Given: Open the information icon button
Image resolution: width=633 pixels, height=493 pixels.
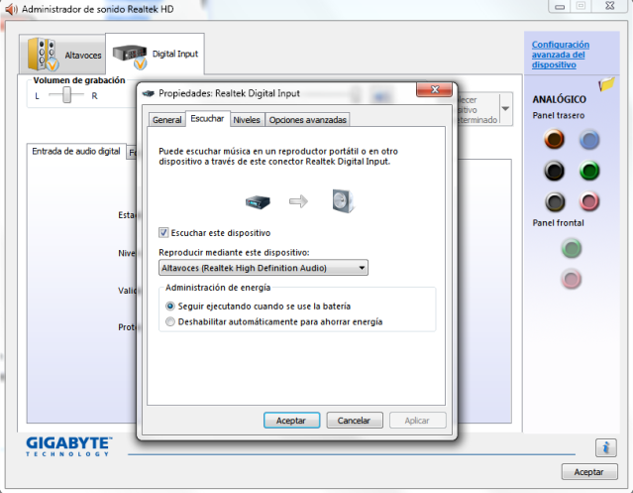Looking at the screenshot, I should pos(605,447).
